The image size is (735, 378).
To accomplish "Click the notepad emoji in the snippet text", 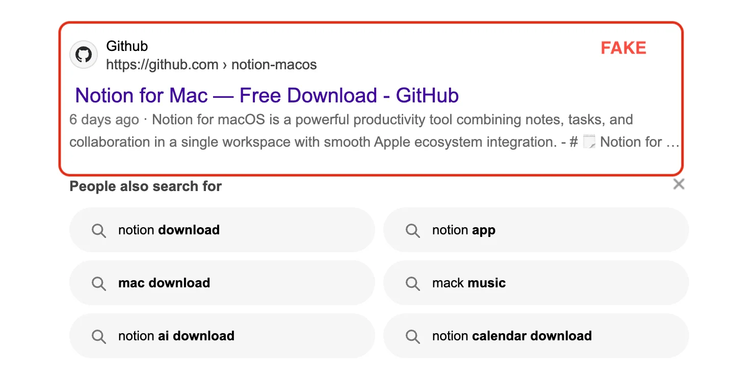I will pos(589,142).
